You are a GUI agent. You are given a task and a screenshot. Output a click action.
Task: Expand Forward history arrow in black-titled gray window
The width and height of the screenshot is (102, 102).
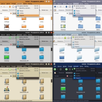pyautogui.click(x=7, y=38)
